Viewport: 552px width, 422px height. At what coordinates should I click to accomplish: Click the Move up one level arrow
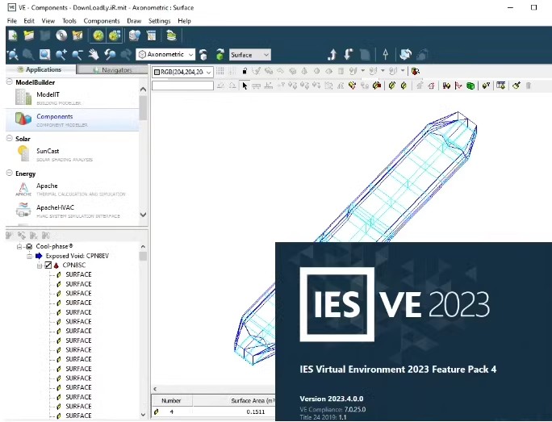click(332, 55)
